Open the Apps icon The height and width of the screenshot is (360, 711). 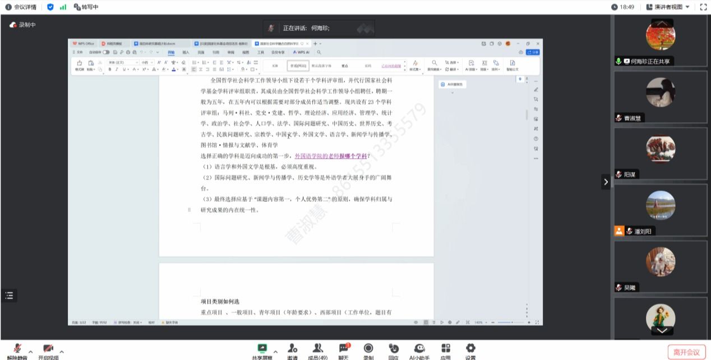[446, 348]
